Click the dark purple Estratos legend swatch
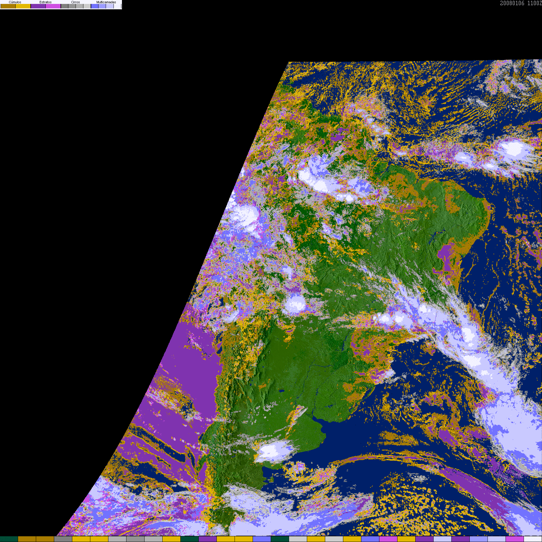Viewport: 542px width, 542px height. [x=38, y=6]
